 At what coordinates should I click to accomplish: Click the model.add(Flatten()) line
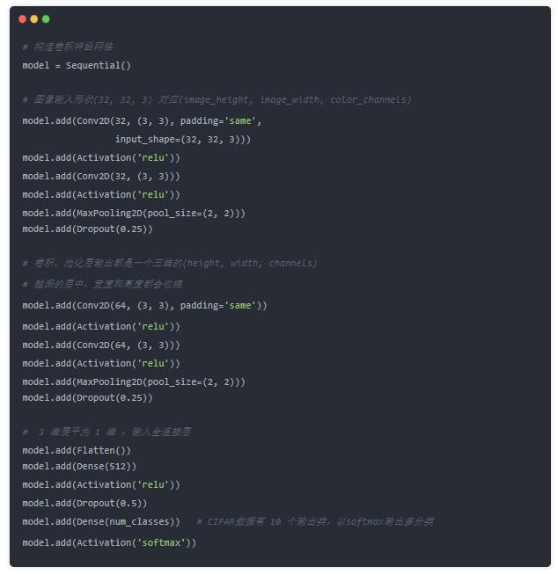pos(77,450)
